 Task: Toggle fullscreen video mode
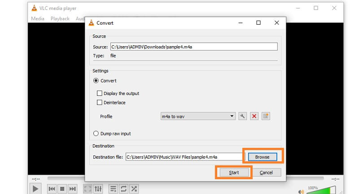[88, 189]
